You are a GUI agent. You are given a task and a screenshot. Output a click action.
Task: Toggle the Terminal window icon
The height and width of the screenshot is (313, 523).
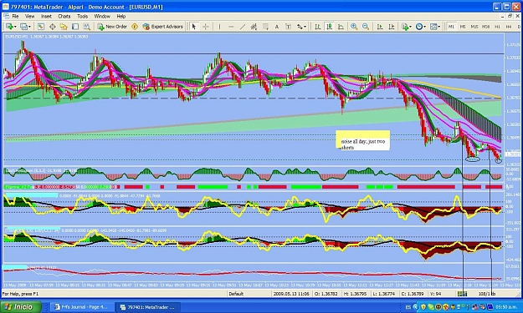click(x=75, y=27)
